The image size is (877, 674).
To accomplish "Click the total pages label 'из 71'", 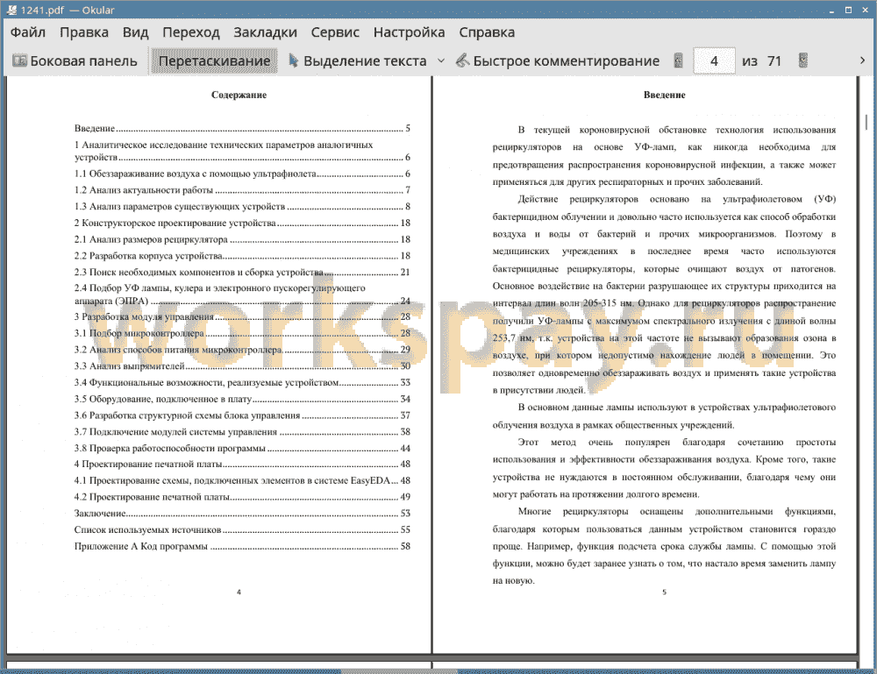I will pyautogui.click(x=761, y=61).
